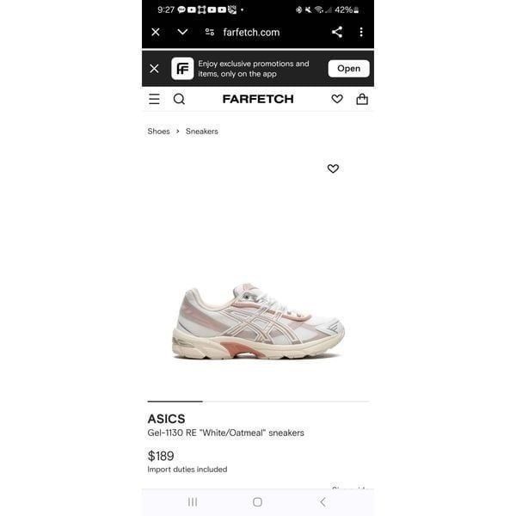Image resolution: width=516 pixels, height=516 pixels.
Task: Open the wishlist heart in header
Action: 337,99
